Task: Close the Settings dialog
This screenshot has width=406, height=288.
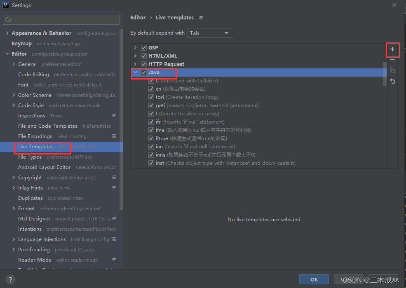Action: (x=394, y=5)
